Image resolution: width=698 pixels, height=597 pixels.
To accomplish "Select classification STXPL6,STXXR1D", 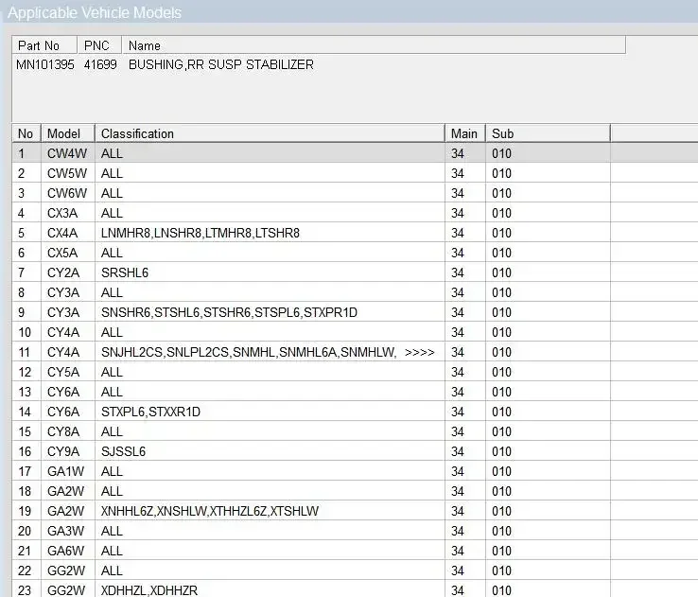I will coord(150,412).
